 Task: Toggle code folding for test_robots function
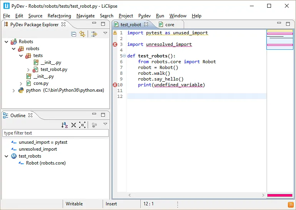pos(124,56)
